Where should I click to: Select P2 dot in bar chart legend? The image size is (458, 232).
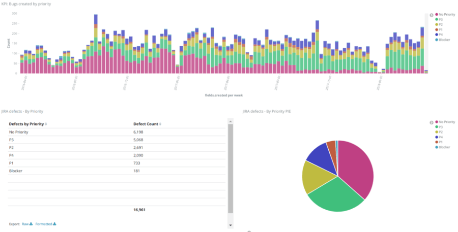tap(436, 24)
